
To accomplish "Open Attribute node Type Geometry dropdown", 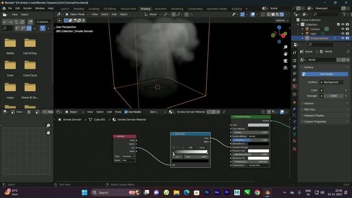I will tap(128, 156).
